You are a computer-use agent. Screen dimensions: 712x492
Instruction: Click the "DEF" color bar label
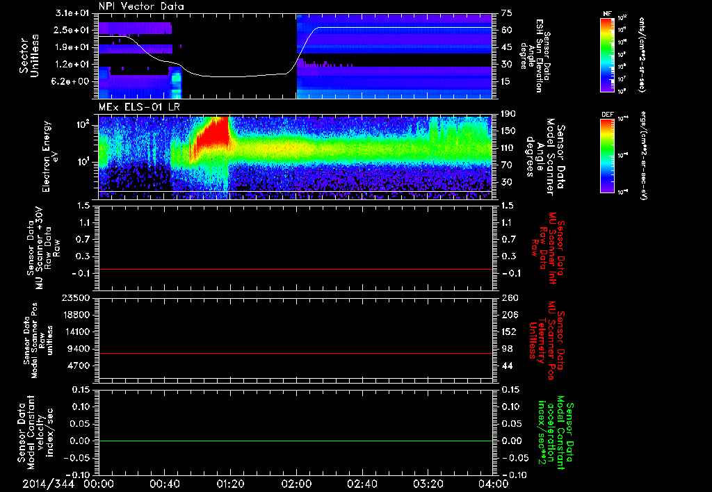click(608, 115)
